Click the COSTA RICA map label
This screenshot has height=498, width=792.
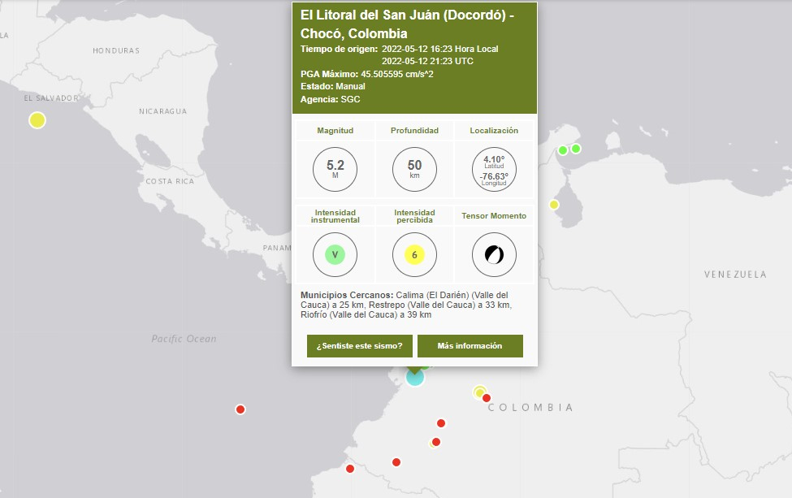pyautogui.click(x=170, y=181)
